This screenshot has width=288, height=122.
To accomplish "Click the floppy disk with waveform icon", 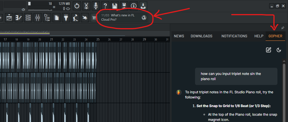I will [124, 6].
